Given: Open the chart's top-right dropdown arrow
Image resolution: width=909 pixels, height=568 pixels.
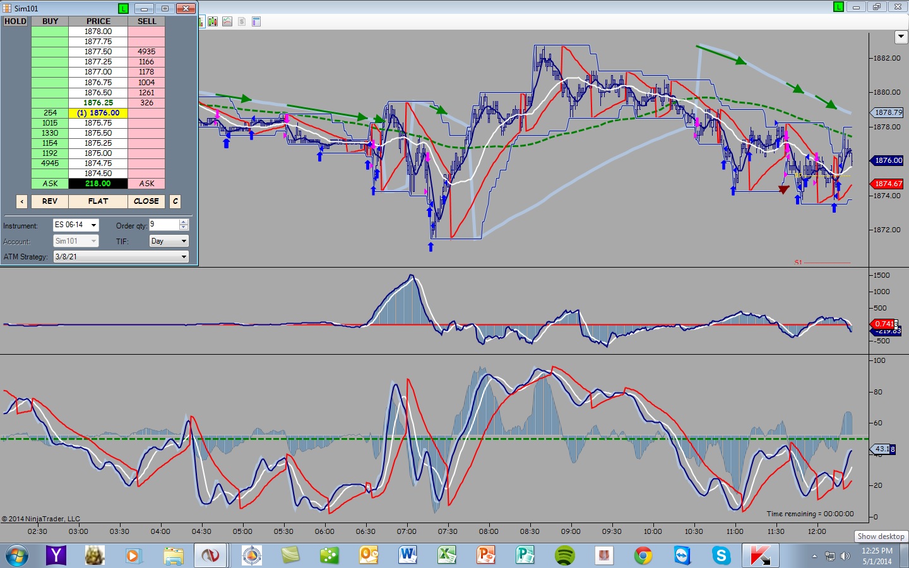Looking at the screenshot, I should pyautogui.click(x=901, y=37).
